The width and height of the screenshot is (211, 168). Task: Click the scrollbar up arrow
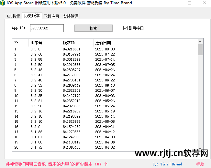click(200, 42)
